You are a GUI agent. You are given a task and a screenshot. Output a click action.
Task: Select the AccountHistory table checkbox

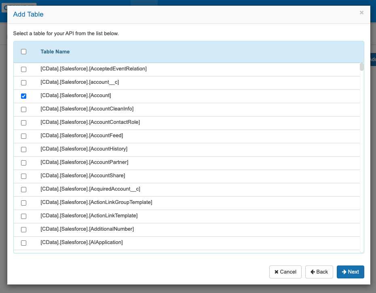pyautogui.click(x=24, y=149)
